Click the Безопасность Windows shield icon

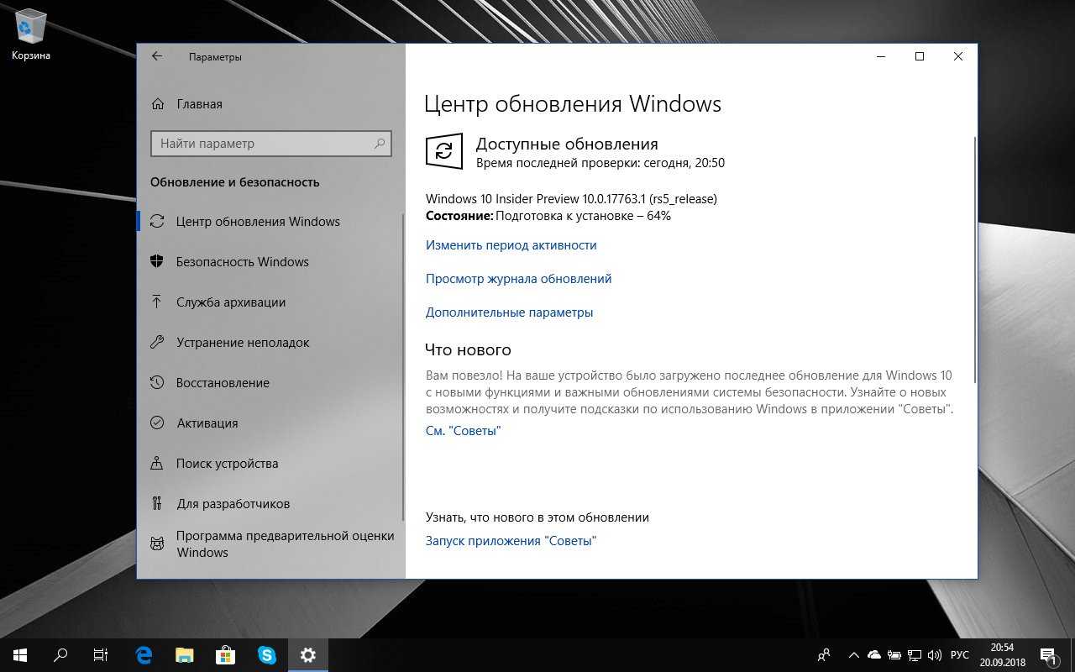click(x=157, y=262)
